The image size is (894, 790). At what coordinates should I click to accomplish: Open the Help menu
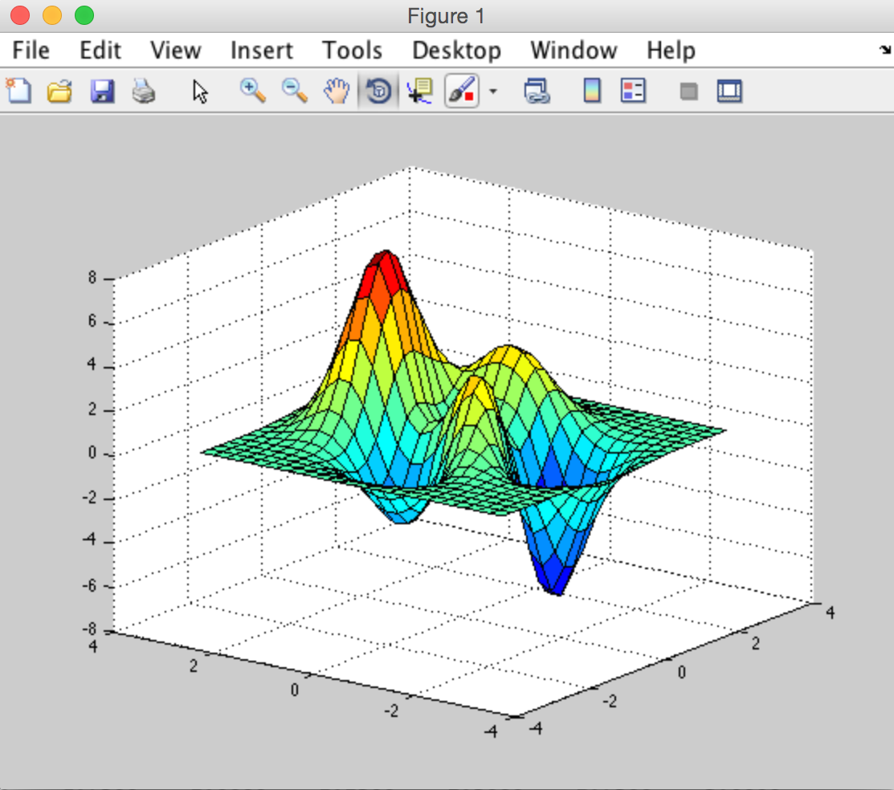671,51
